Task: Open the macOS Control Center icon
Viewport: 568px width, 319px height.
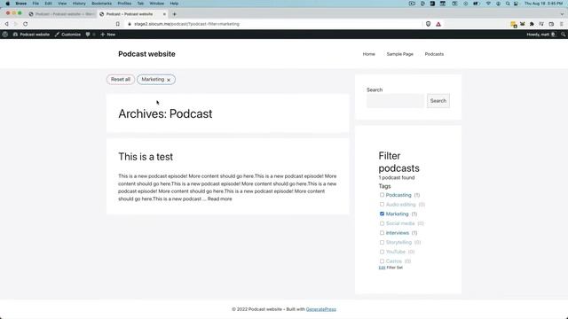Action: pyautogui.click(x=516, y=4)
